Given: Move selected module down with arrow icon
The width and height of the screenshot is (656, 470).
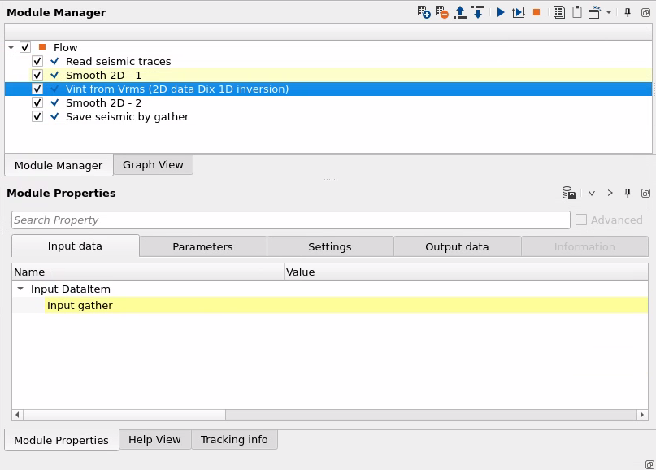Looking at the screenshot, I should click(478, 12).
